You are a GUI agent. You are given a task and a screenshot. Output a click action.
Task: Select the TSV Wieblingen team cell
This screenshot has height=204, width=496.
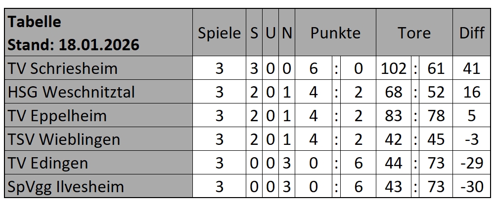pyautogui.click(x=64, y=139)
